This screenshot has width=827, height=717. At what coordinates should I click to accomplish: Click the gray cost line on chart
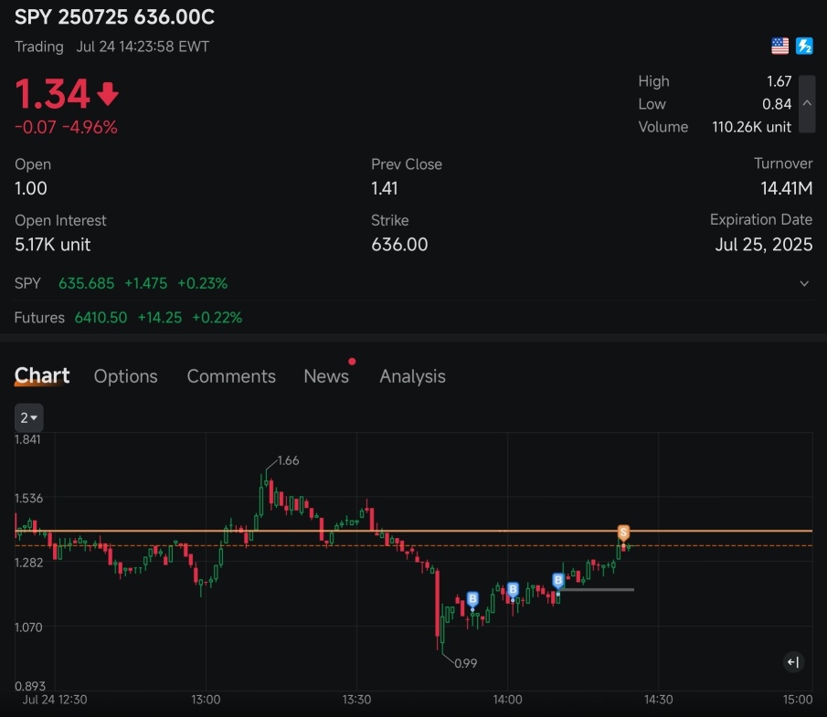(597, 590)
